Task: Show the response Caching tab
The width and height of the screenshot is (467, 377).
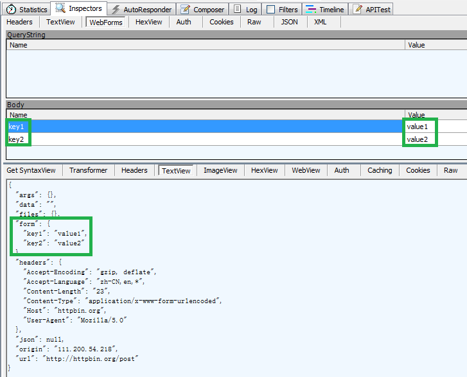Action: coord(380,170)
